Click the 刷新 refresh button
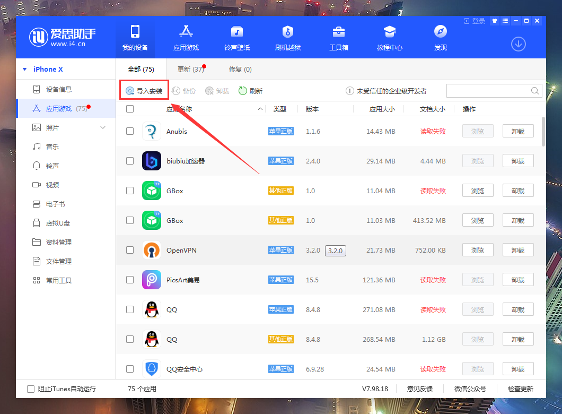The width and height of the screenshot is (562, 414). 251,91
